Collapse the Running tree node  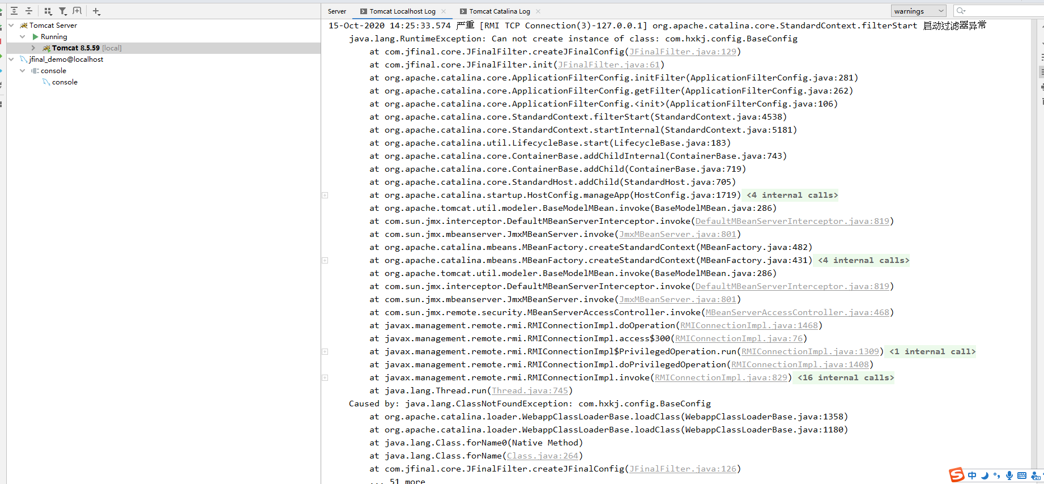(x=23, y=37)
